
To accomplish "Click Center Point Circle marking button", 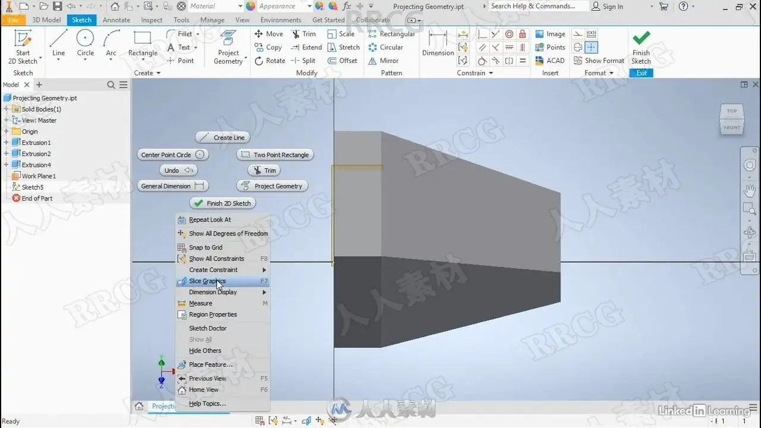I will (172, 155).
